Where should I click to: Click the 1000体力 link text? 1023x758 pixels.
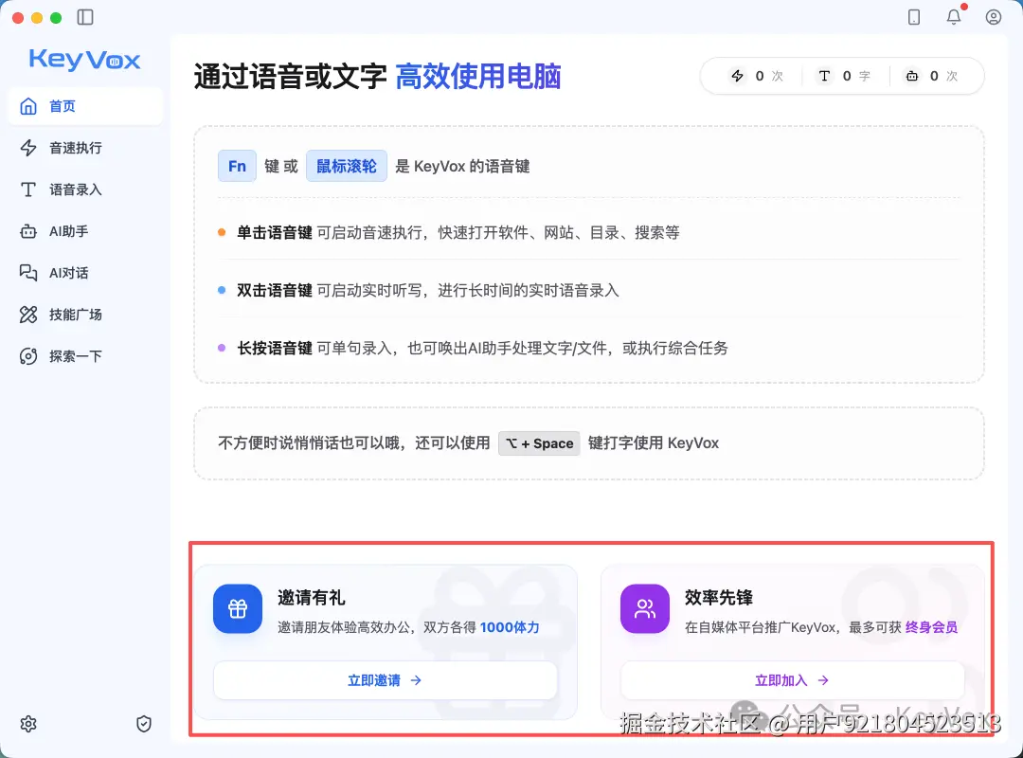[510, 627]
